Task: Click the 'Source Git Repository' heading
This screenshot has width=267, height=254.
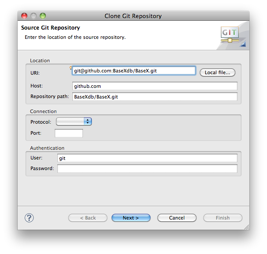Action: tap(51, 28)
